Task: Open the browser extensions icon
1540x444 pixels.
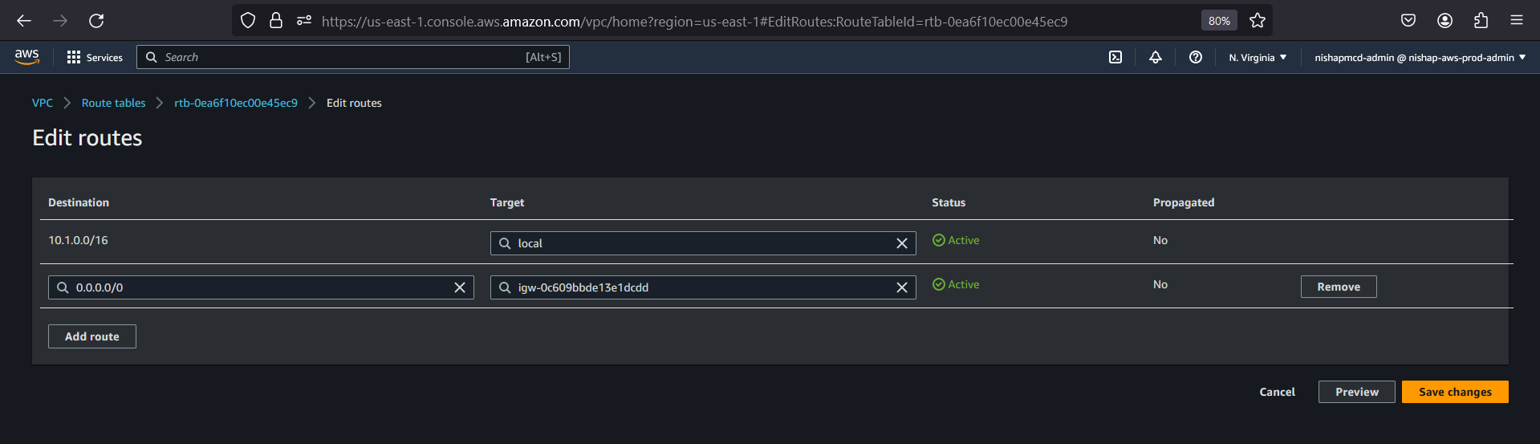Action: (1481, 21)
